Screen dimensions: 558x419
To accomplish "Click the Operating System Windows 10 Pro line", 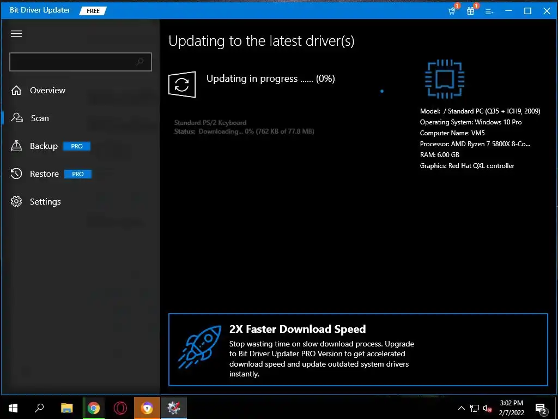I will [x=471, y=122].
